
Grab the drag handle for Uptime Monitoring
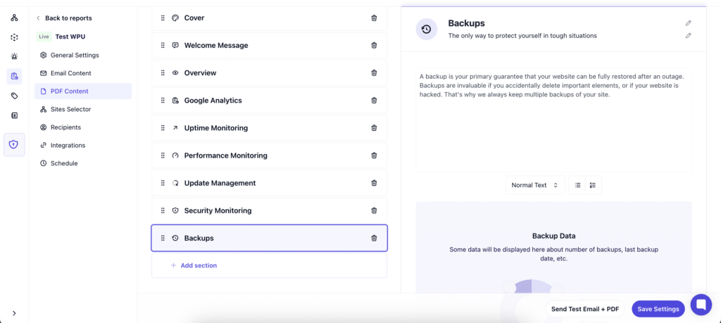163,128
